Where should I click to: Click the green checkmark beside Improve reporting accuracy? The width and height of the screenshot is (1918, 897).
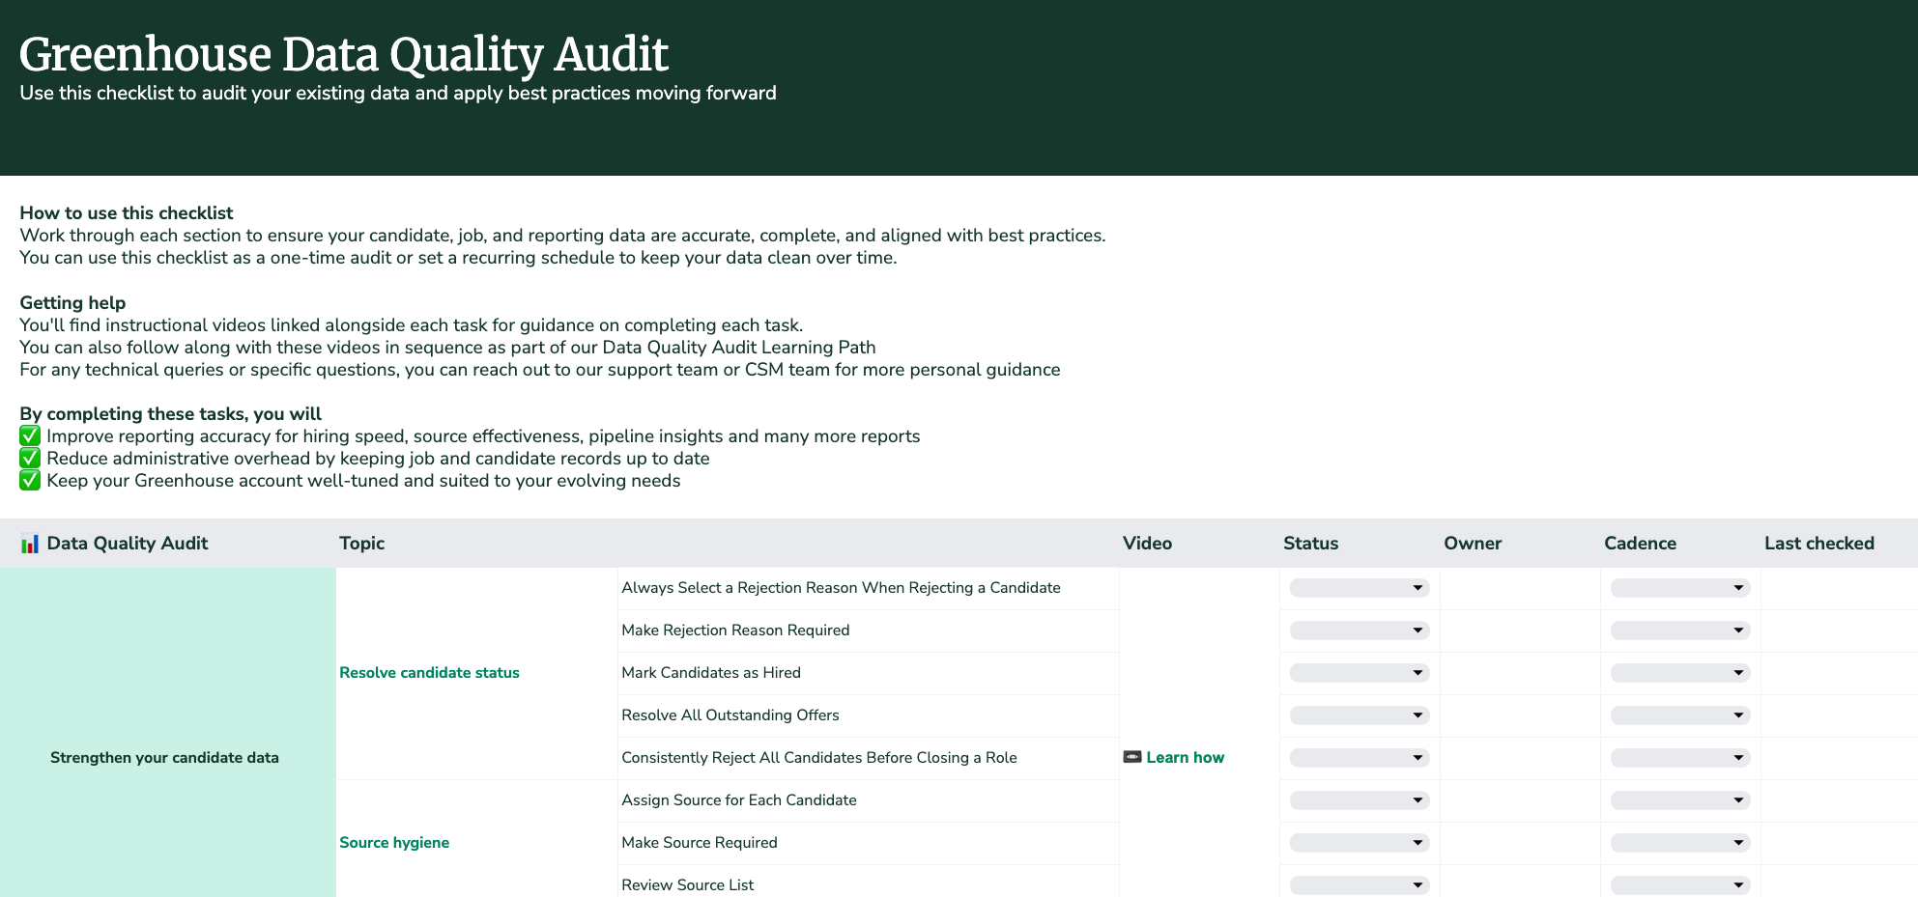tap(30, 436)
